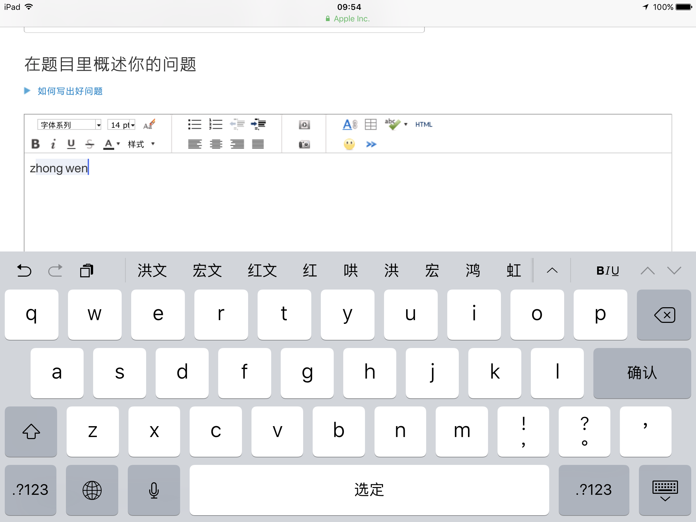Toggle underline formatting in editor toolbar
Viewport: 696px width, 522px height.
click(x=71, y=144)
